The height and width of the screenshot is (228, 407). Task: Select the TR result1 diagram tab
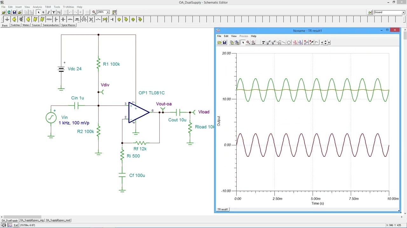pos(223,209)
